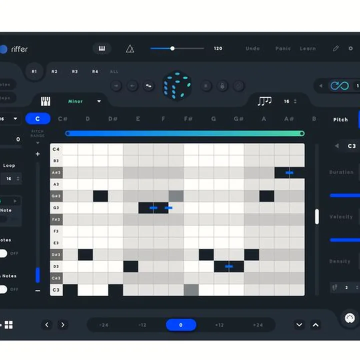The image size is (360, 360).
Task: Select F# as the root note
Action: pos(188,119)
